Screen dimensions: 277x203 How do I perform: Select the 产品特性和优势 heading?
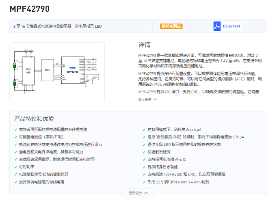tap(34, 119)
